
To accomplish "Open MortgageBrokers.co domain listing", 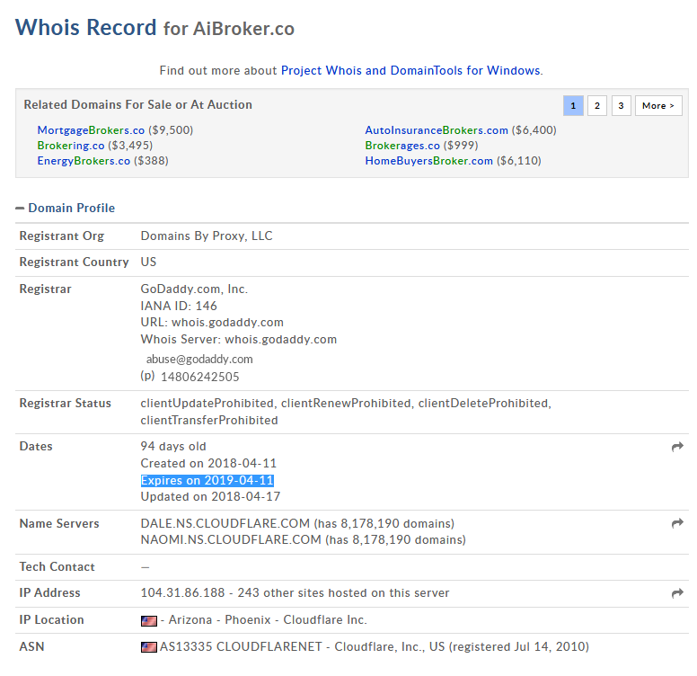I will (91, 130).
